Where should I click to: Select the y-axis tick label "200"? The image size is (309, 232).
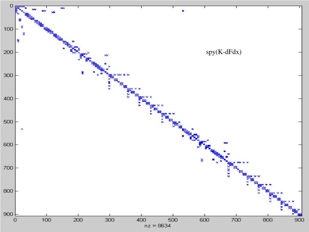pyautogui.click(x=8, y=52)
